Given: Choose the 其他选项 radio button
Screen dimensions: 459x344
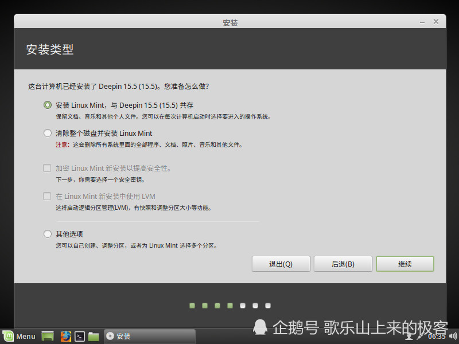Looking at the screenshot, I should click(x=48, y=234).
